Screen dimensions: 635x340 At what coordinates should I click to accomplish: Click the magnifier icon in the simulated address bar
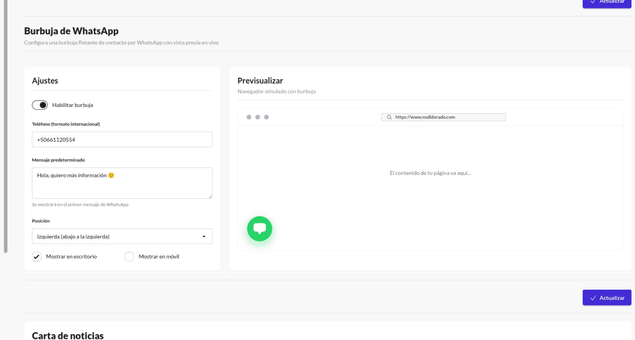pos(388,117)
